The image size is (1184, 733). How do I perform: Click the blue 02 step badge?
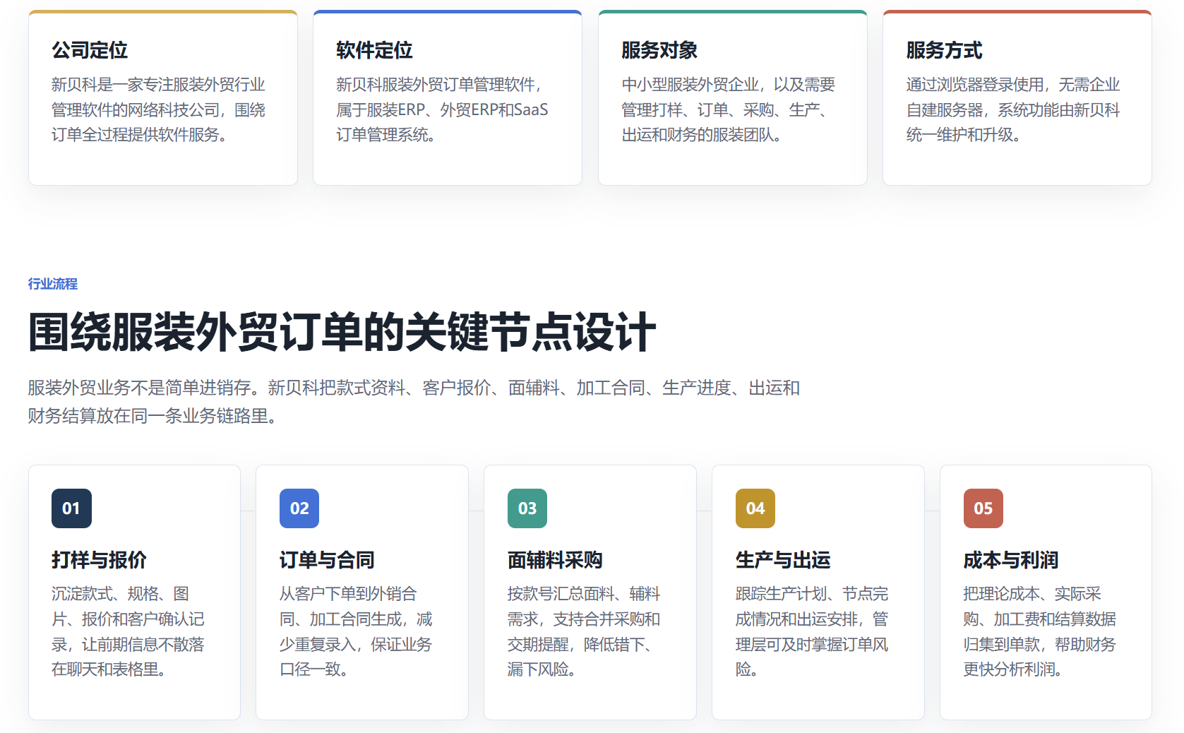pos(299,508)
